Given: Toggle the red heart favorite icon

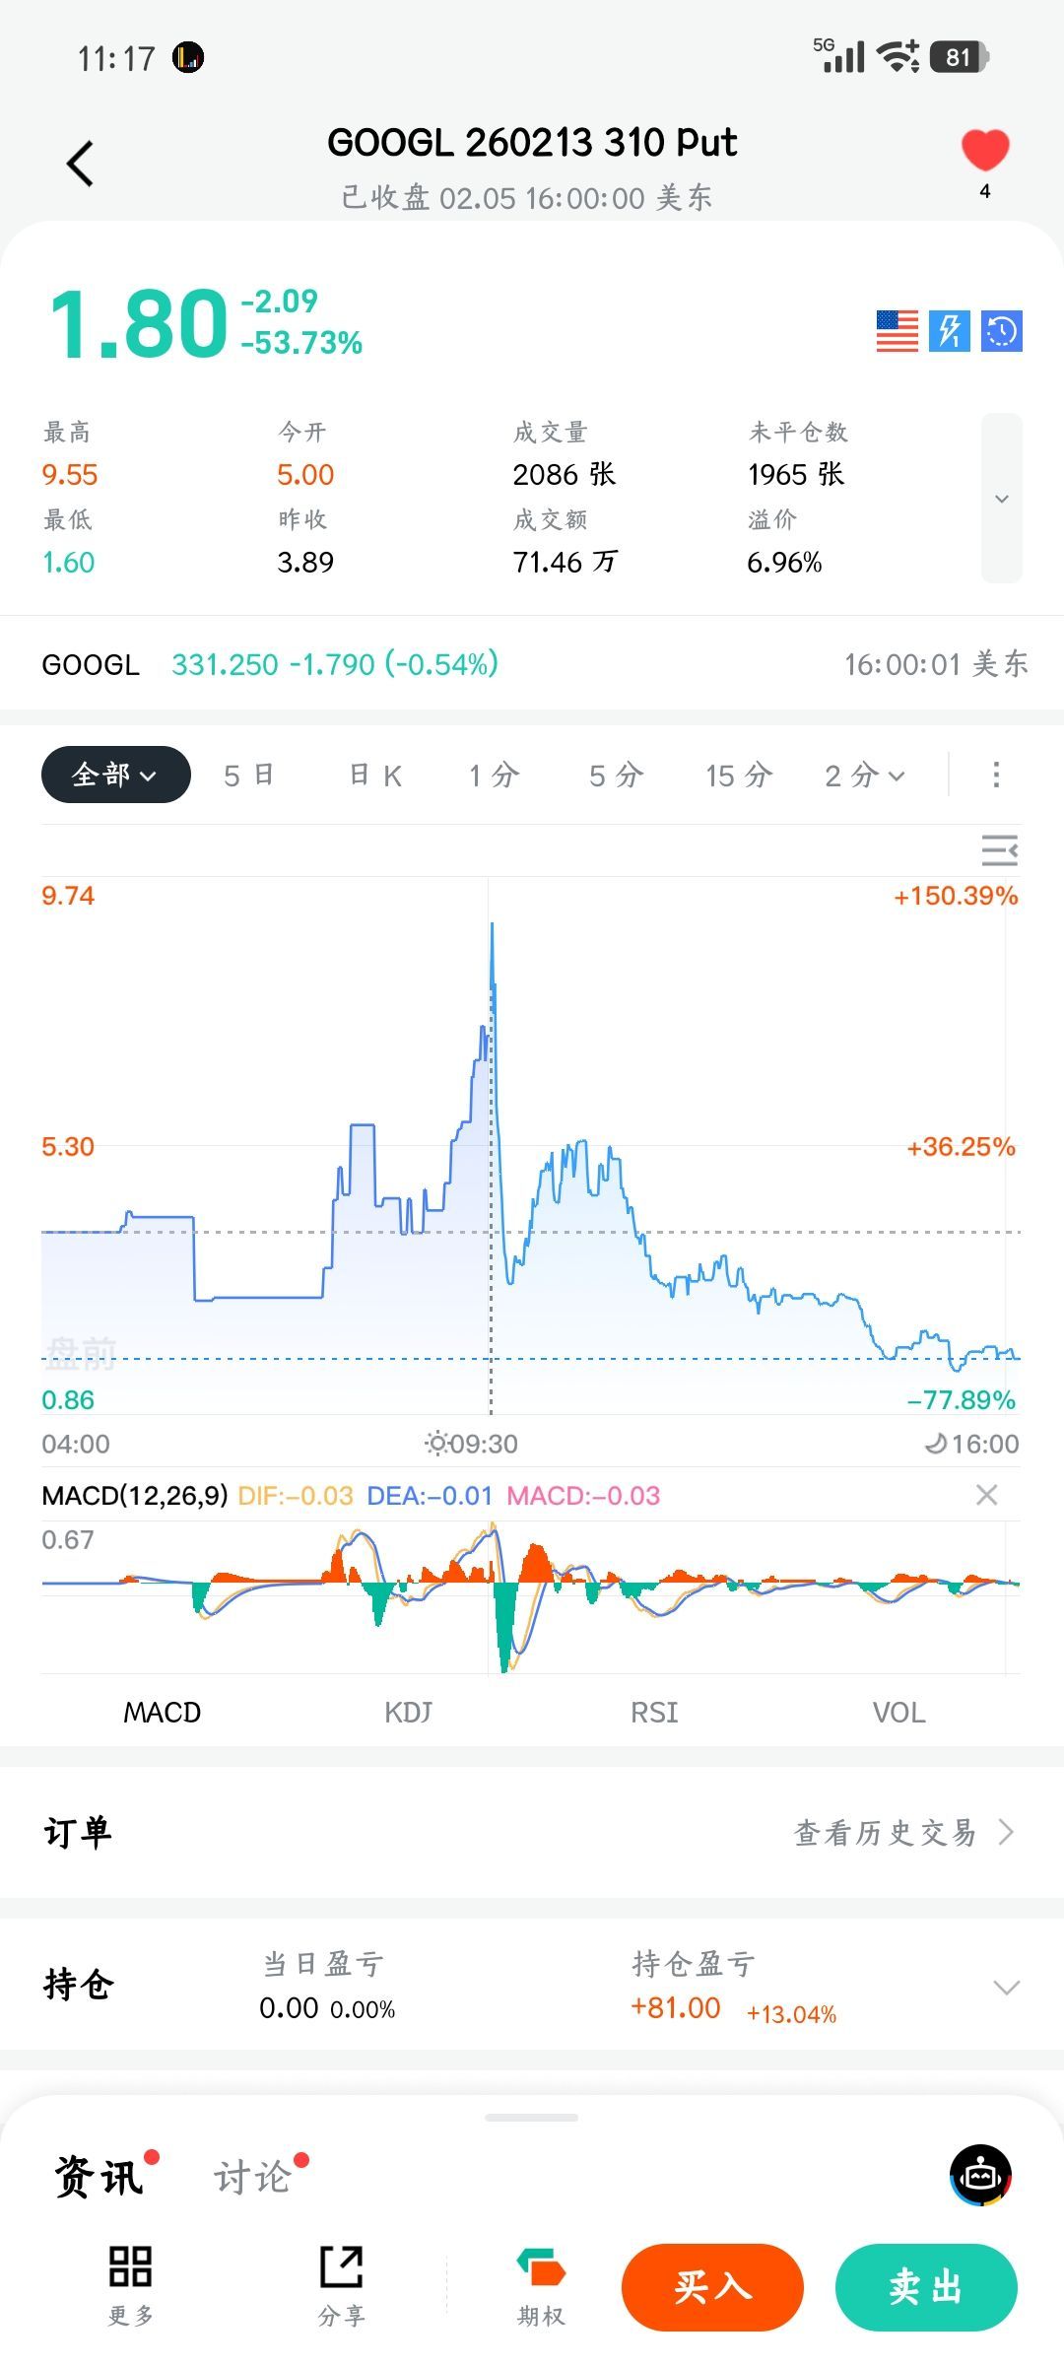Looking at the screenshot, I should pyautogui.click(x=985, y=151).
